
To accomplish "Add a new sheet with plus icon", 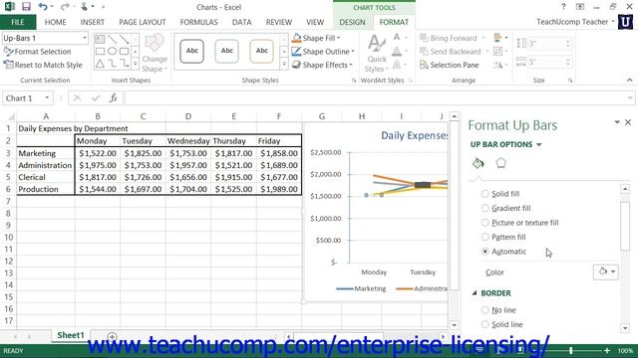I will (x=112, y=336).
